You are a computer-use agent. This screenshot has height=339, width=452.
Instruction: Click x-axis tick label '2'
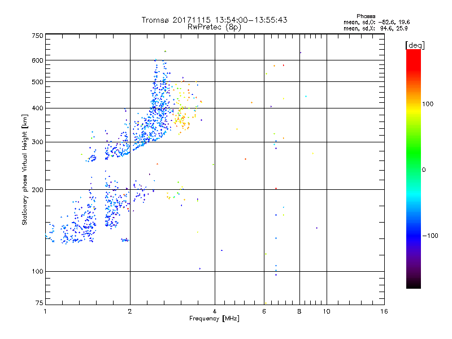(130, 311)
